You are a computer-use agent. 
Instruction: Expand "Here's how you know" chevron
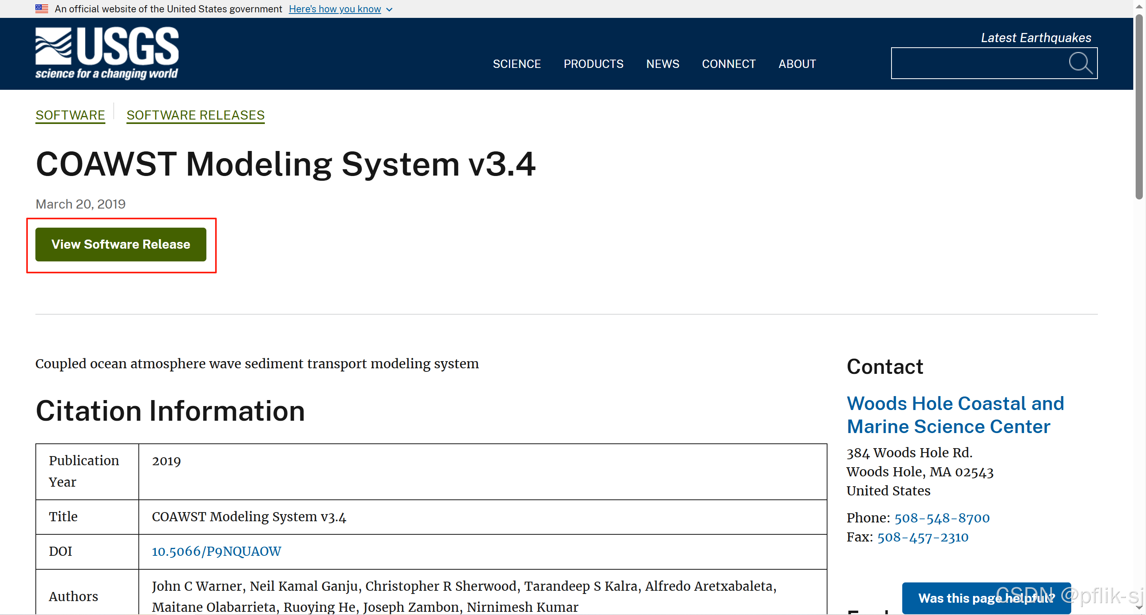coord(389,9)
